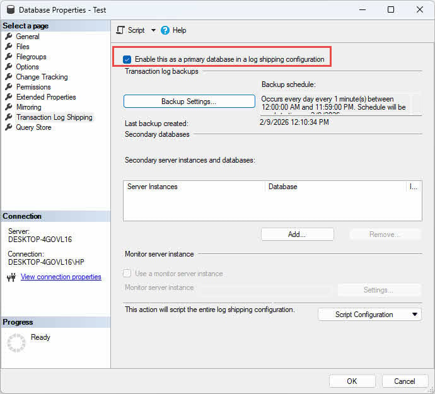Image resolution: width=435 pixels, height=394 pixels.
Task: Click the wrench icon beside Transaction Log Shipping
Action: click(x=9, y=117)
